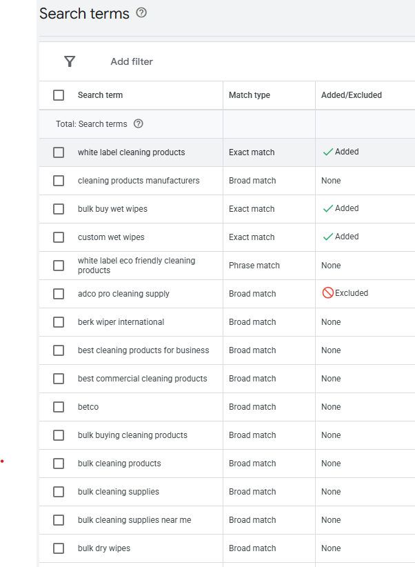The width and height of the screenshot is (415, 567).
Task: Click the funnel filter icon
Action: pyautogui.click(x=70, y=61)
